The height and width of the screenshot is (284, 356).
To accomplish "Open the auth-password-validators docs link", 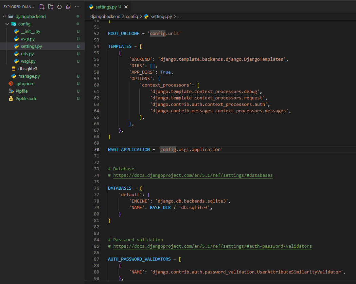I will tap(212, 246).
